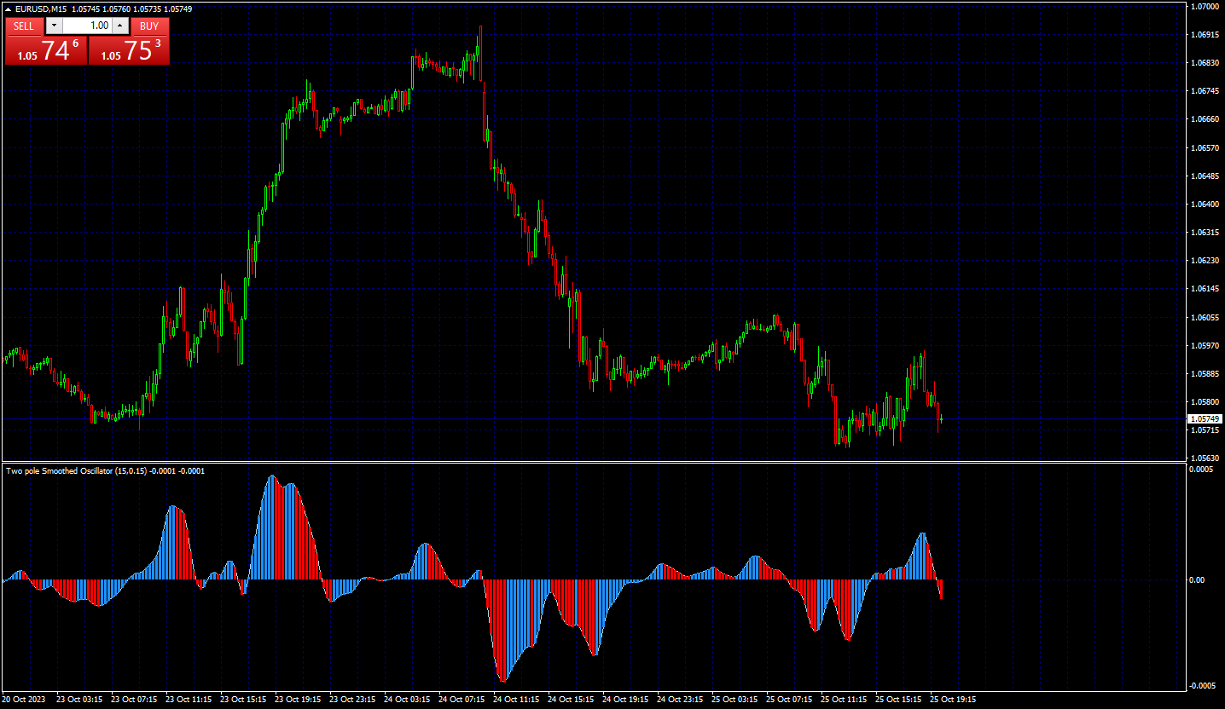This screenshot has height=709, width=1225.
Task: Pick the 25 Oct 07:15 time label
Action: click(789, 700)
